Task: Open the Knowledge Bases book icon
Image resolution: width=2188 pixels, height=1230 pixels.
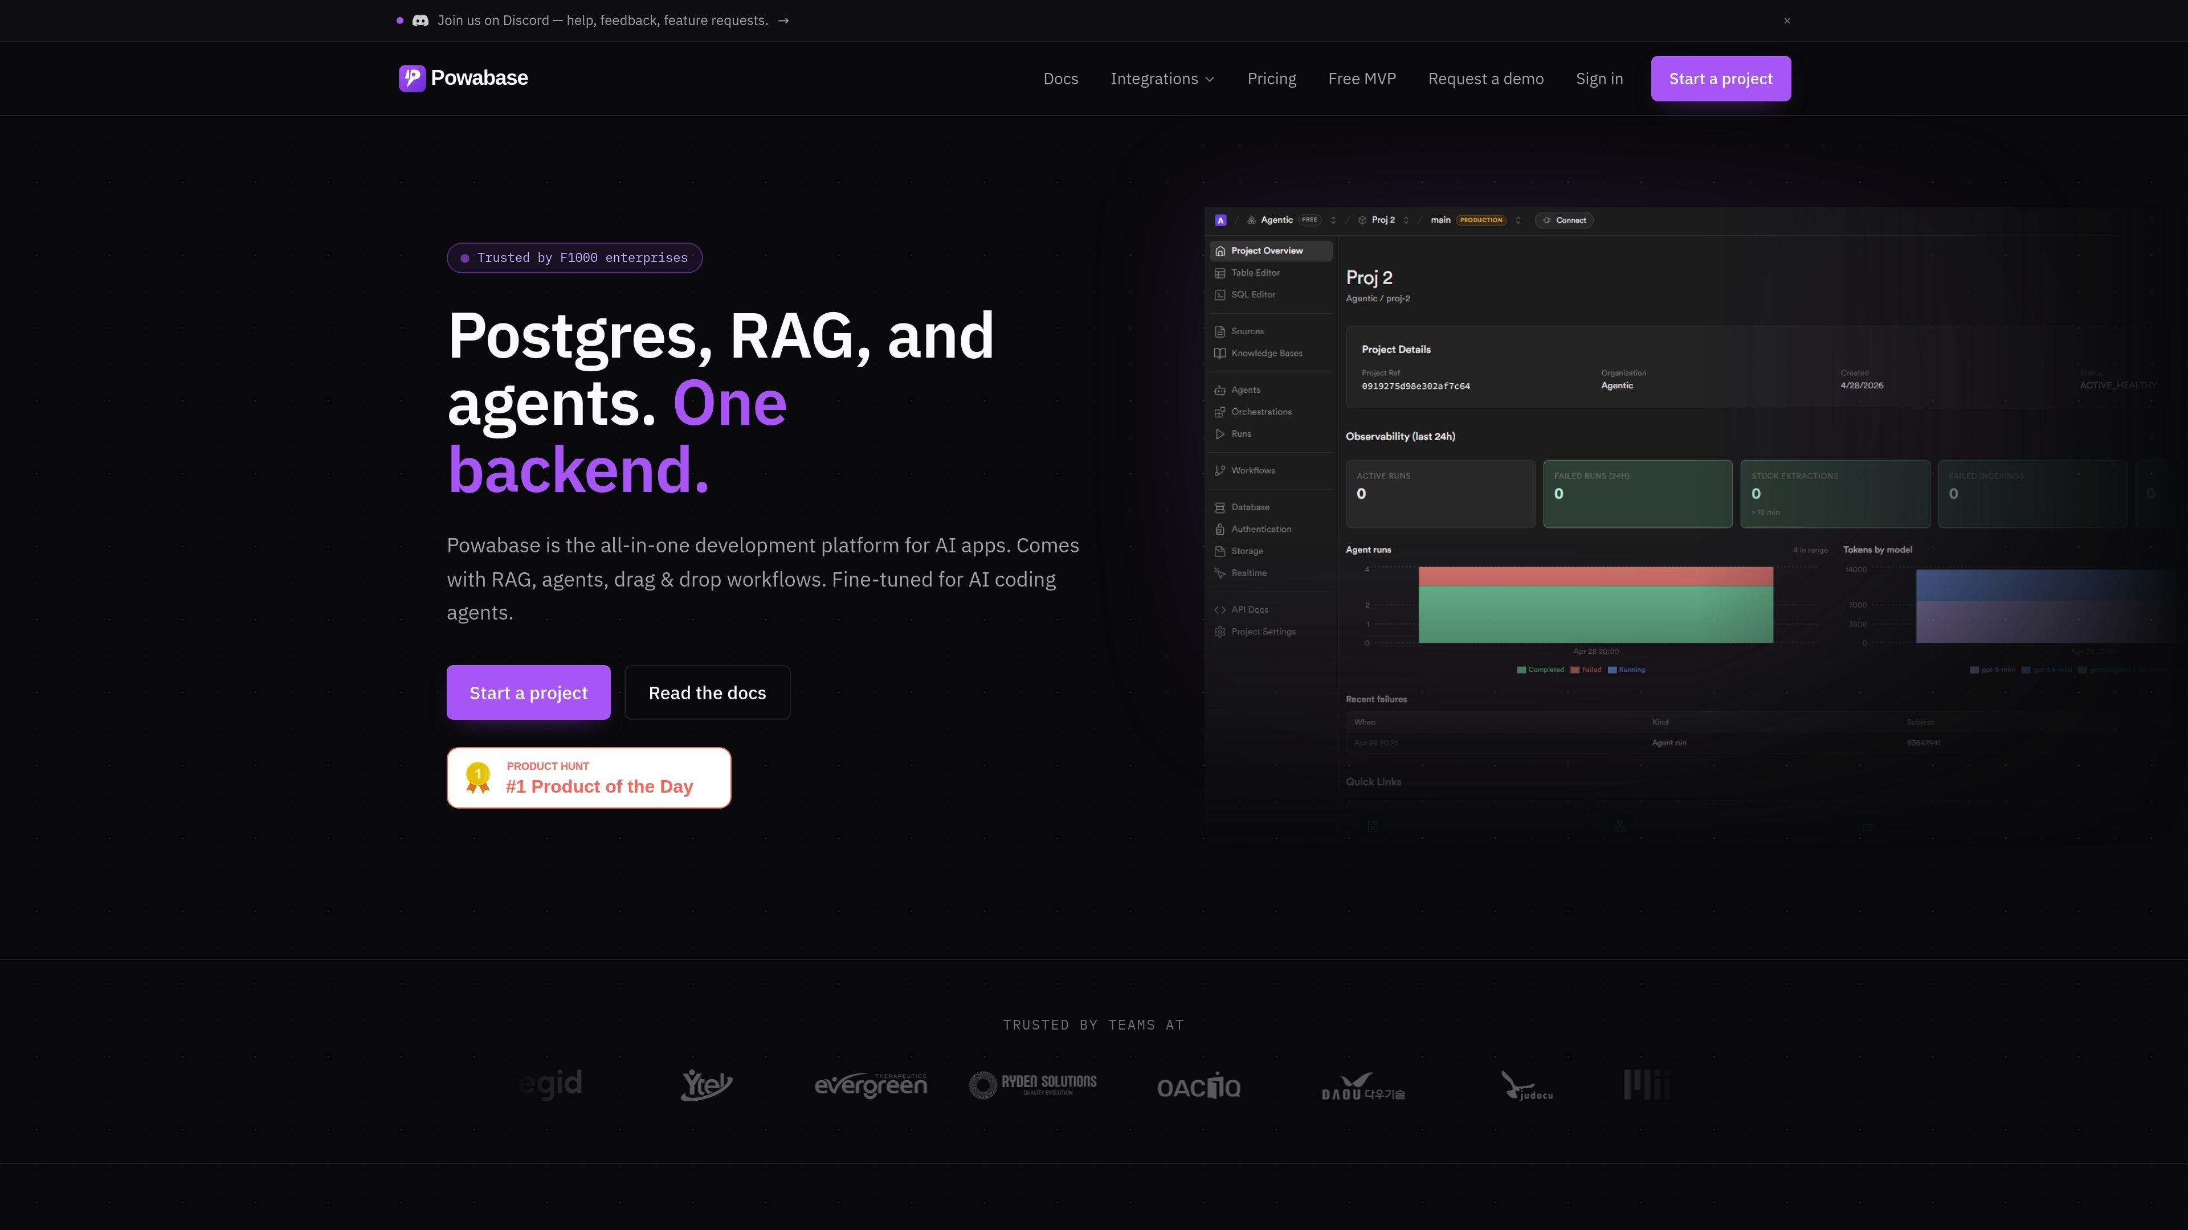Action: pyautogui.click(x=1220, y=354)
